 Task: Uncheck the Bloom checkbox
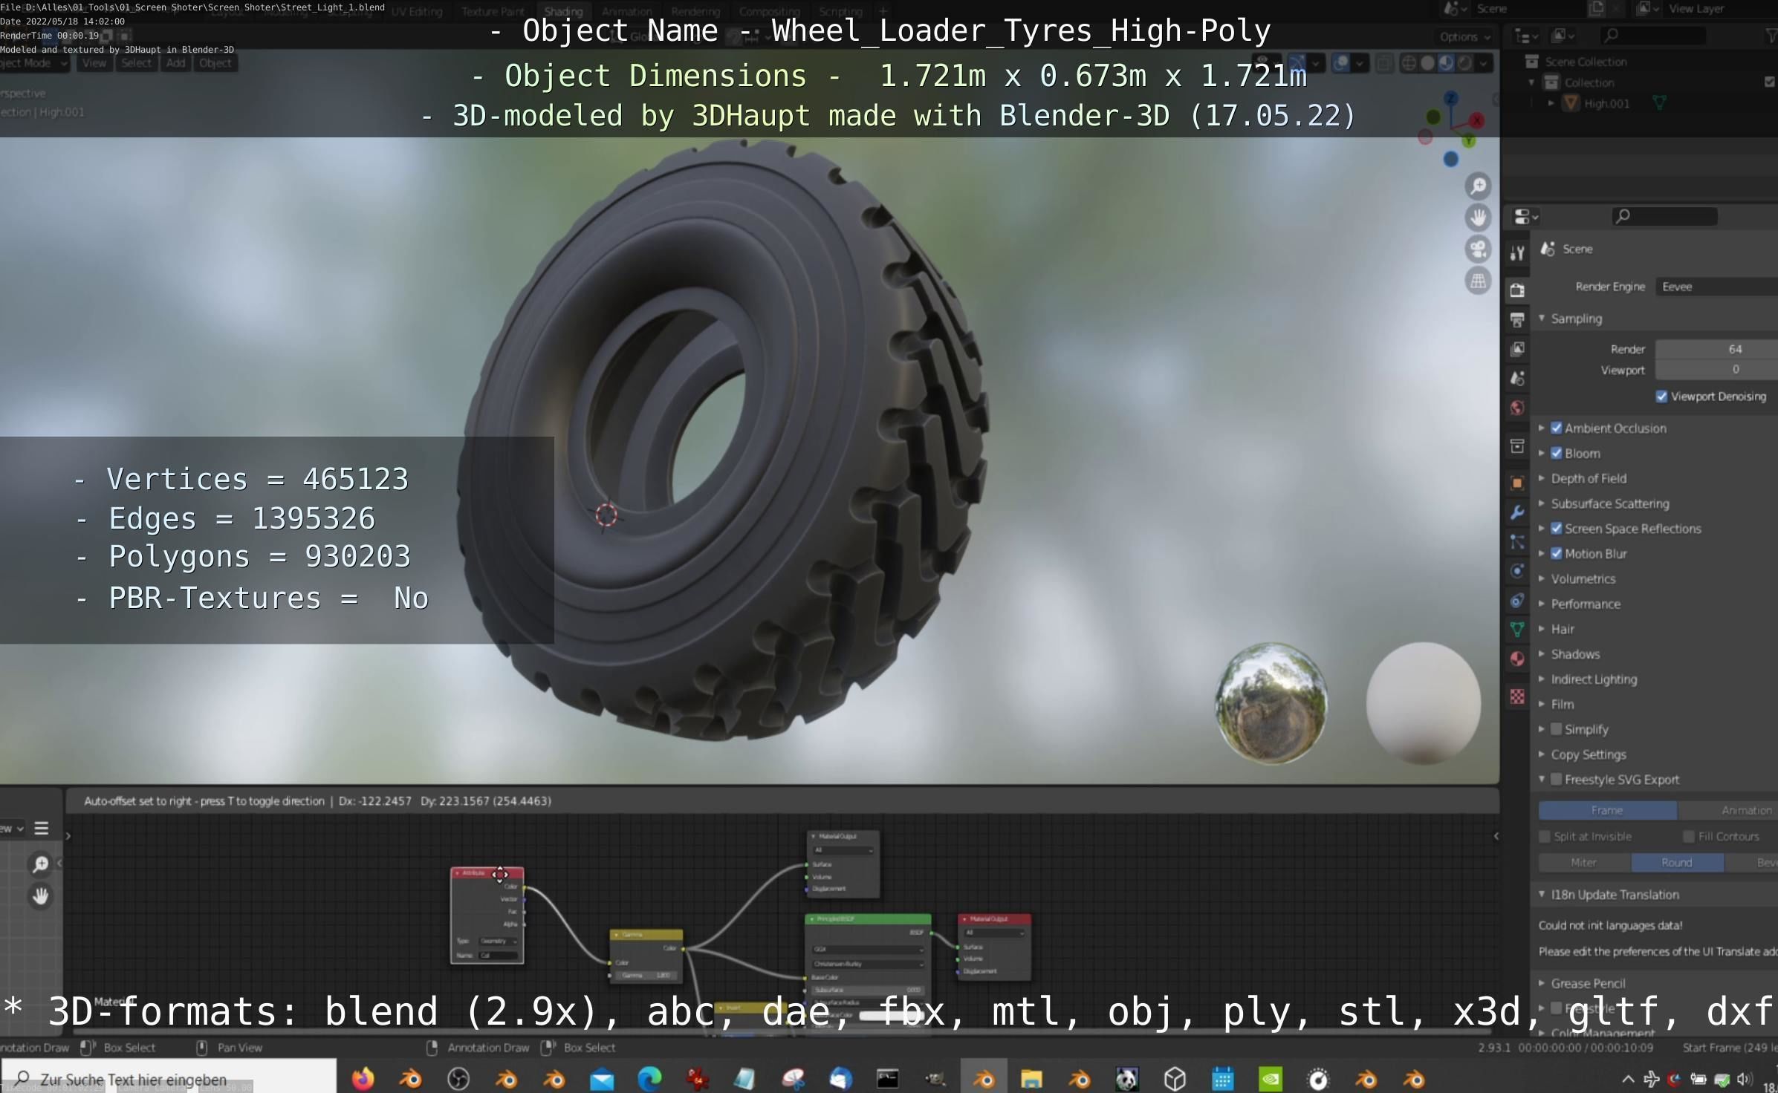click(x=1556, y=453)
